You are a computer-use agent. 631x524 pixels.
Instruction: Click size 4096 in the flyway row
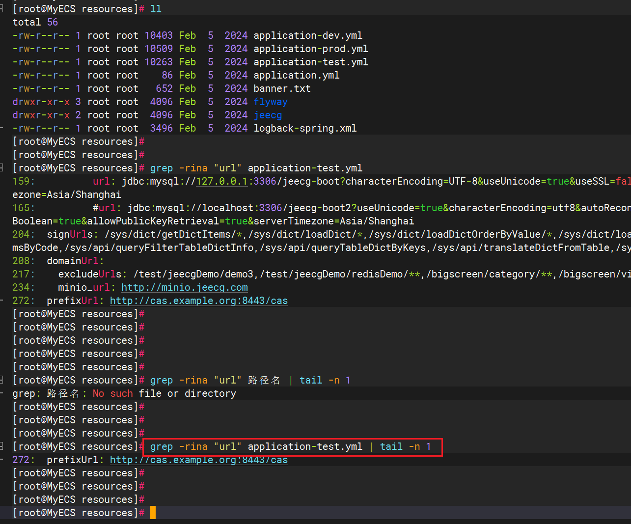(162, 102)
